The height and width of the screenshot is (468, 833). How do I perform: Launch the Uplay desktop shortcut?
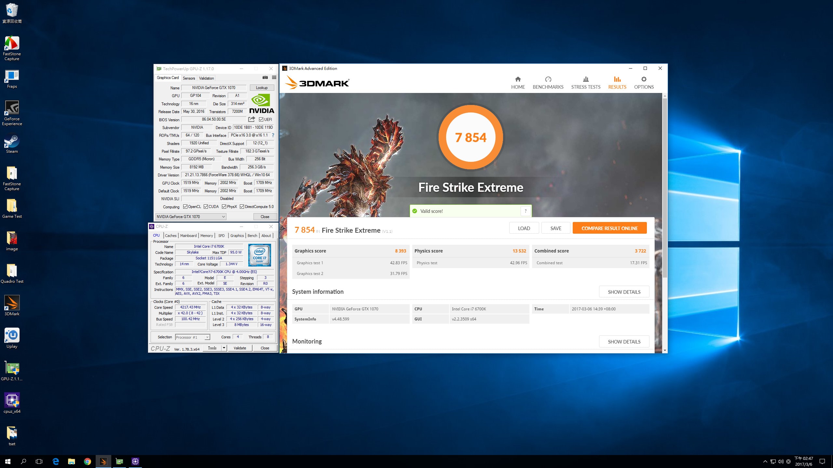click(x=12, y=338)
